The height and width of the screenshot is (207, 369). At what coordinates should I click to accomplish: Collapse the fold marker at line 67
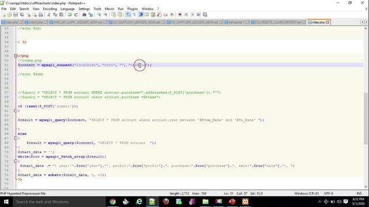pyautogui.click(x=16, y=138)
